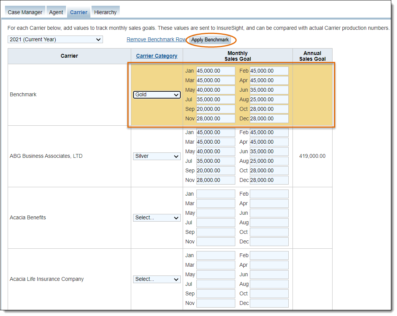397x316 pixels.
Task: Open the Case Manager tab
Action: tap(25, 12)
